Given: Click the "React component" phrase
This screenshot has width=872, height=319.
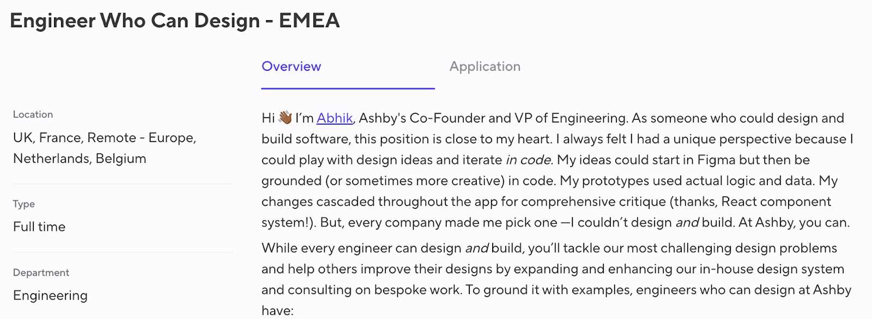Looking at the screenshot, I should 776,201.
